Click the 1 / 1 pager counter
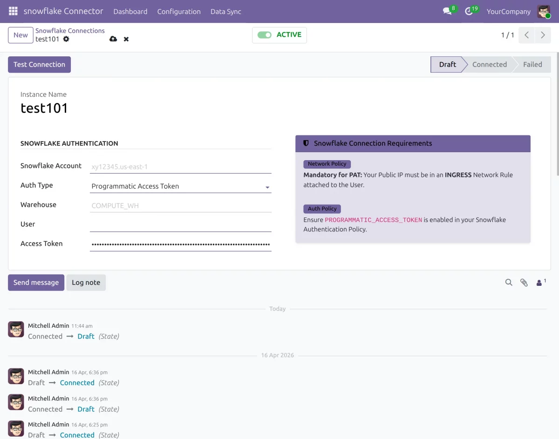This screenshot has width=559, height=439. [507, 35]
